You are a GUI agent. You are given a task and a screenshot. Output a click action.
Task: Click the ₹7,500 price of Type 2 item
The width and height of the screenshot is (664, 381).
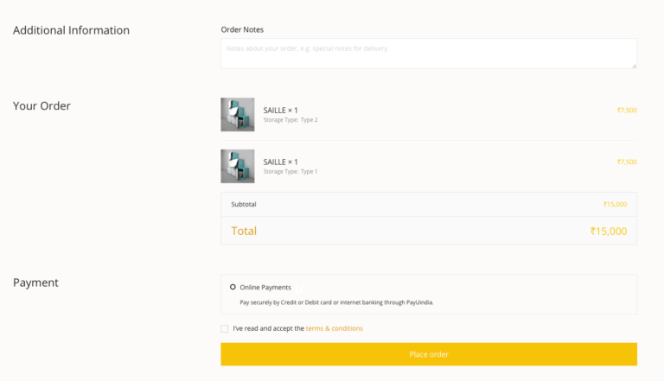(627, 110)
